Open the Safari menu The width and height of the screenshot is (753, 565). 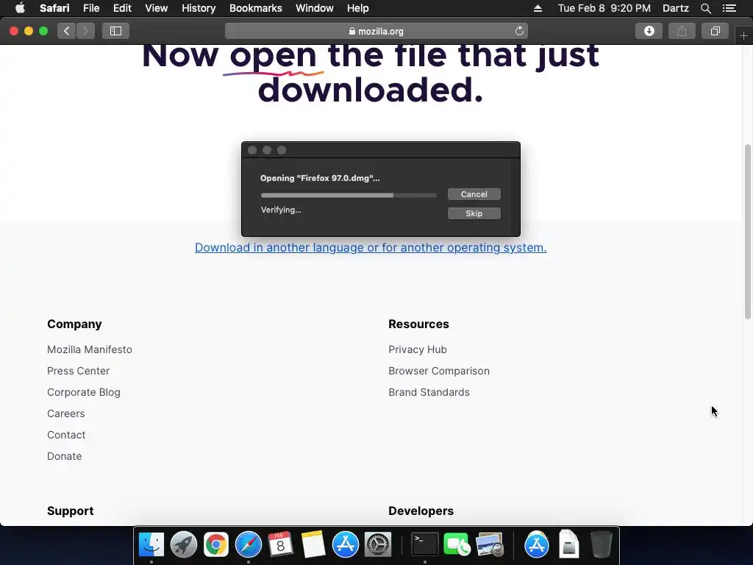[54, 8]
